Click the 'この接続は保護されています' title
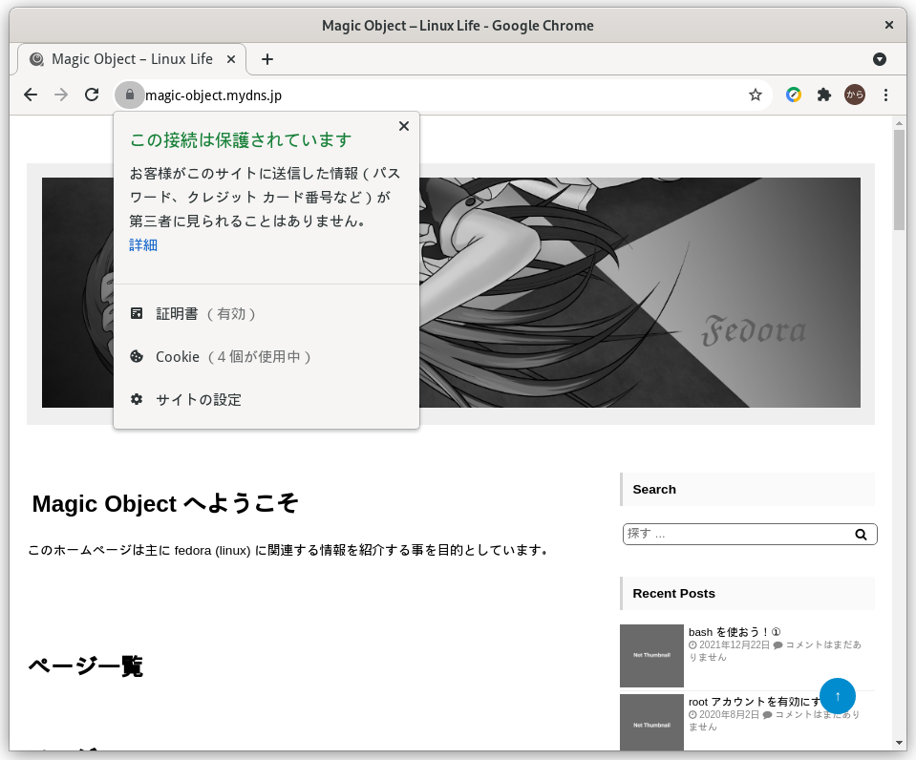This screenshot has height=760, width=916. pyautogui.click(x=241, y=140)
